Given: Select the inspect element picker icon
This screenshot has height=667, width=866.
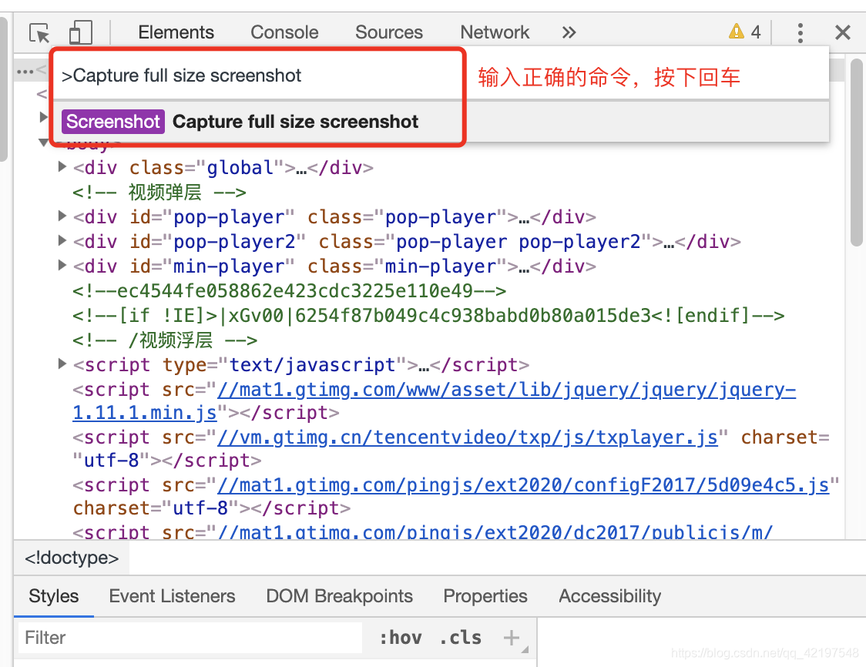Looking at the screenshot, I should pyautogui.click(x=39, y=32).
